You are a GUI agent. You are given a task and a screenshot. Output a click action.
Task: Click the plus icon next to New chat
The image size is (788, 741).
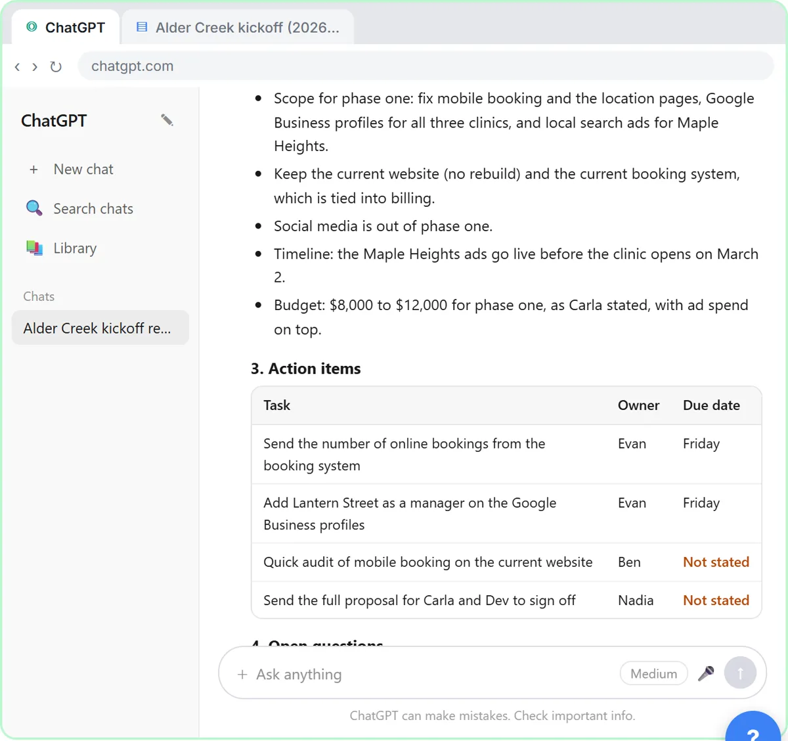[x=33, y=169]
